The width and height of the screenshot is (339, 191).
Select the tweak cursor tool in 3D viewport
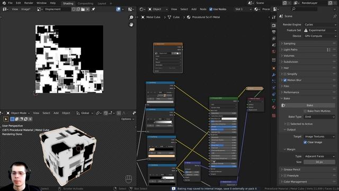(x=6, y=119)
